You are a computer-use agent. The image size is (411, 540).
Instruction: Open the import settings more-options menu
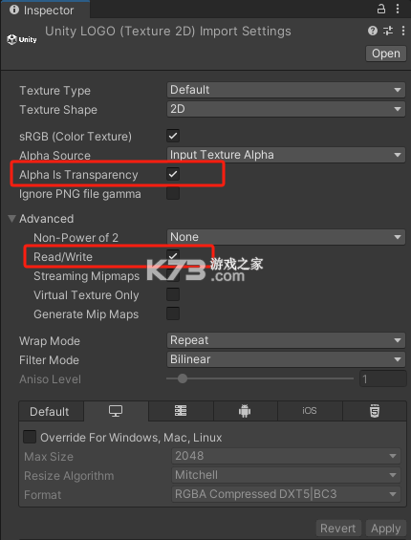[x=403, y=31]
